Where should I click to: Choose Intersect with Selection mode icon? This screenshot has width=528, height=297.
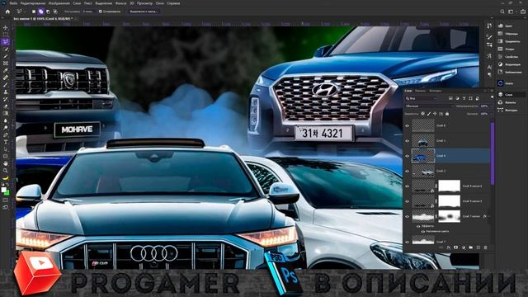click(55, 12)
